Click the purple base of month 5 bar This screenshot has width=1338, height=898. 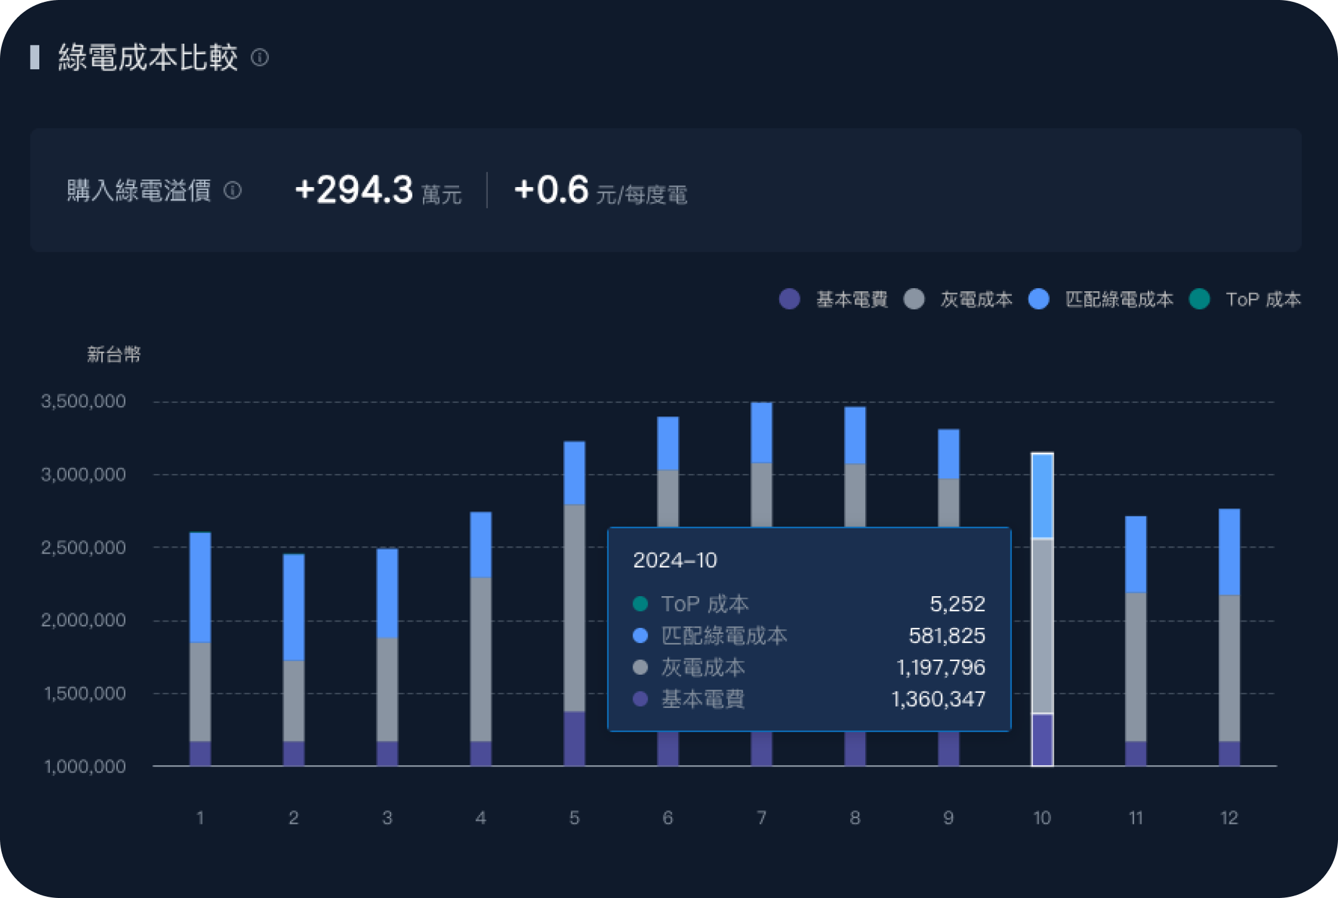(574, 739)
